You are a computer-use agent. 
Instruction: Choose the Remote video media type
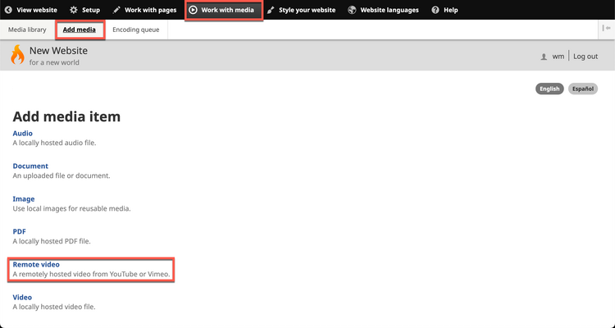pyautogui.click(x=36, y=265)
